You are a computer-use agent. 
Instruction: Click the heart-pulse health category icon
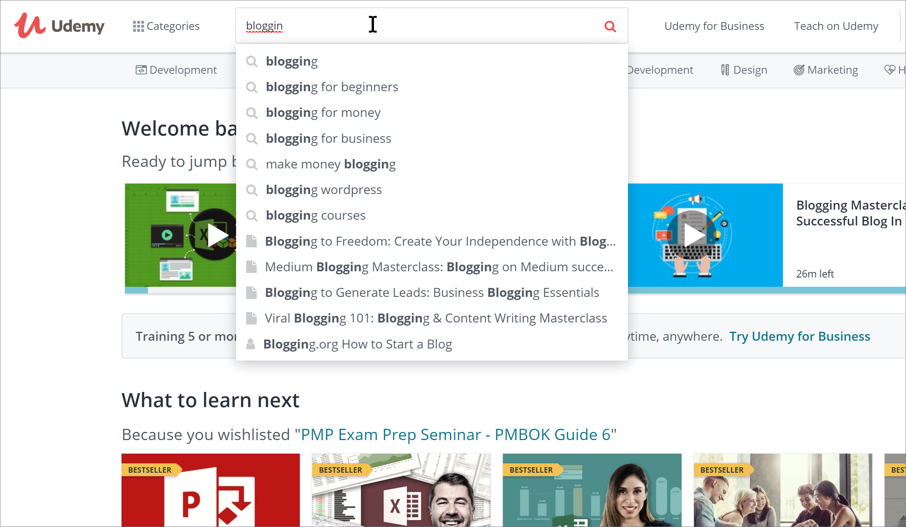[890, 70]
